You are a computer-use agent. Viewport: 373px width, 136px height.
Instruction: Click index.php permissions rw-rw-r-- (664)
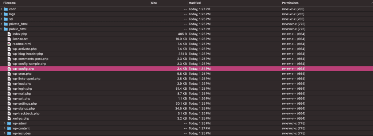coord(294,34)
